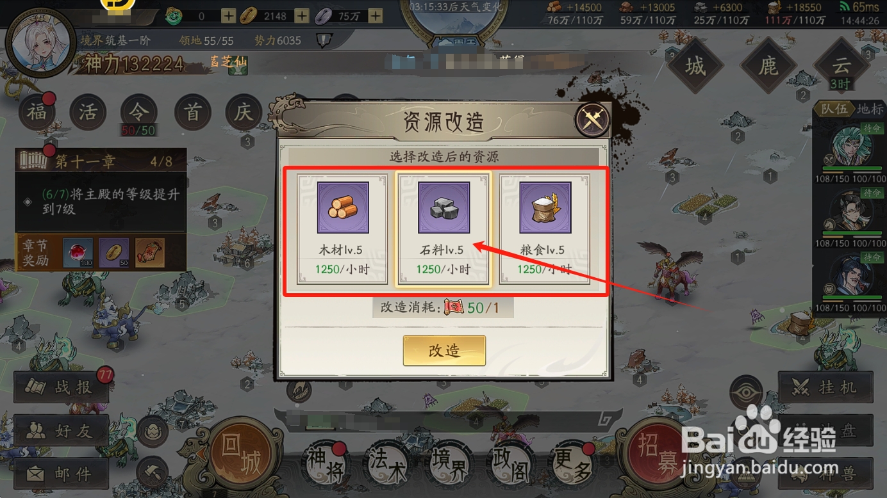Open the 福 welfare round icon
Screen dimensions: 887x498
(37, 113)
